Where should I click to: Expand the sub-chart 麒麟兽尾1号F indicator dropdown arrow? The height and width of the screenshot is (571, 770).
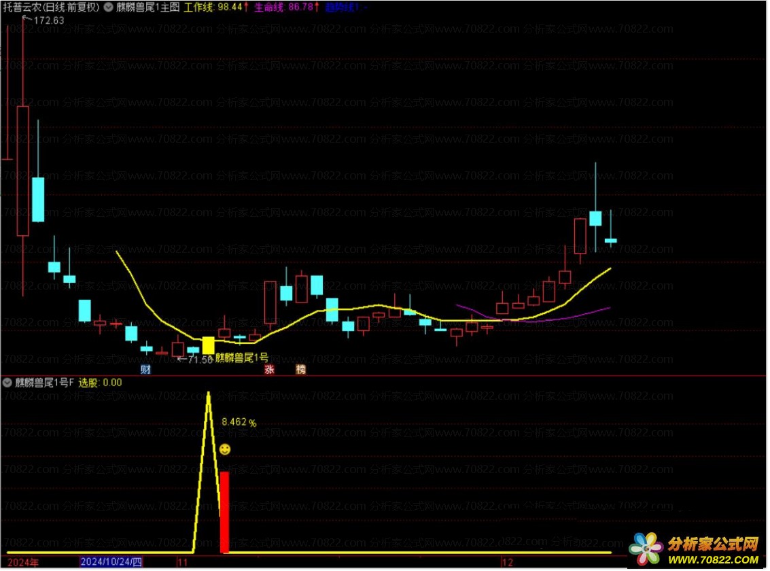click(7, 383)
